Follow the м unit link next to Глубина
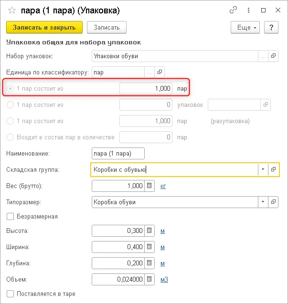 pyautogui.click(x=163, y=263)
